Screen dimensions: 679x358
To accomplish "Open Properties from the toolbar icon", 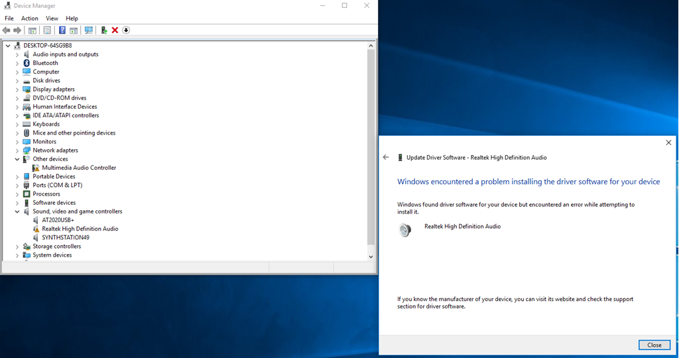I will tap(47, 30).
